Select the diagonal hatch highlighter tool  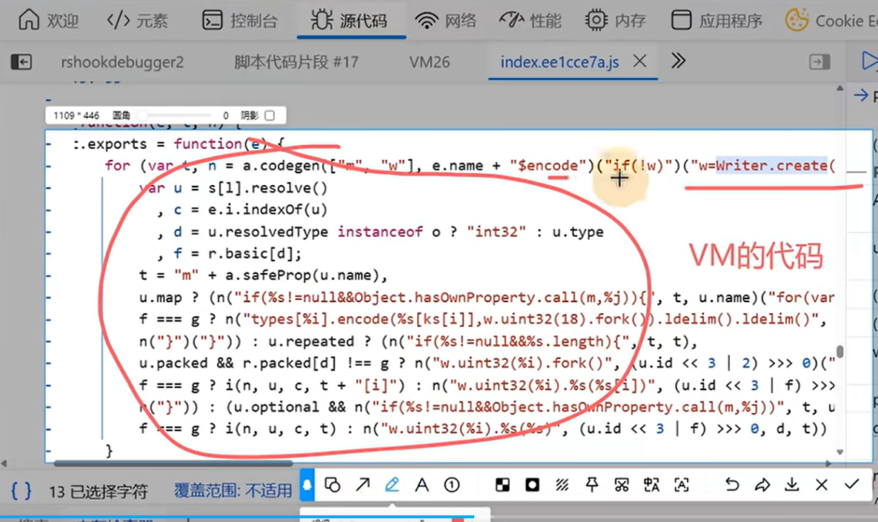pyautogui.click(x=562, y=484)
